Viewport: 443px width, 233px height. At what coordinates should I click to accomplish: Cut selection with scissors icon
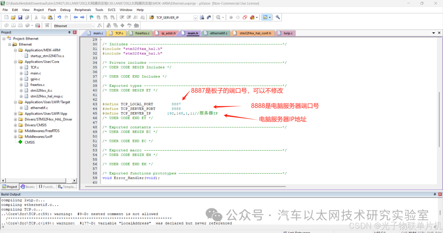(x=36, y=18)
